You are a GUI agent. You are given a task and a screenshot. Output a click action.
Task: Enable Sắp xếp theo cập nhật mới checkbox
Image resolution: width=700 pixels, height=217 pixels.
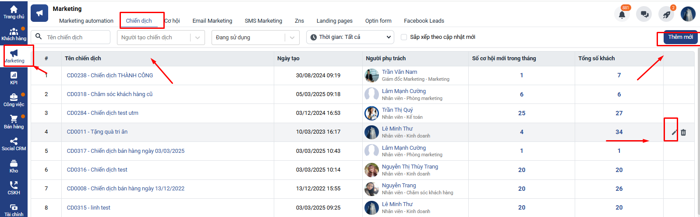pos(404,37)
